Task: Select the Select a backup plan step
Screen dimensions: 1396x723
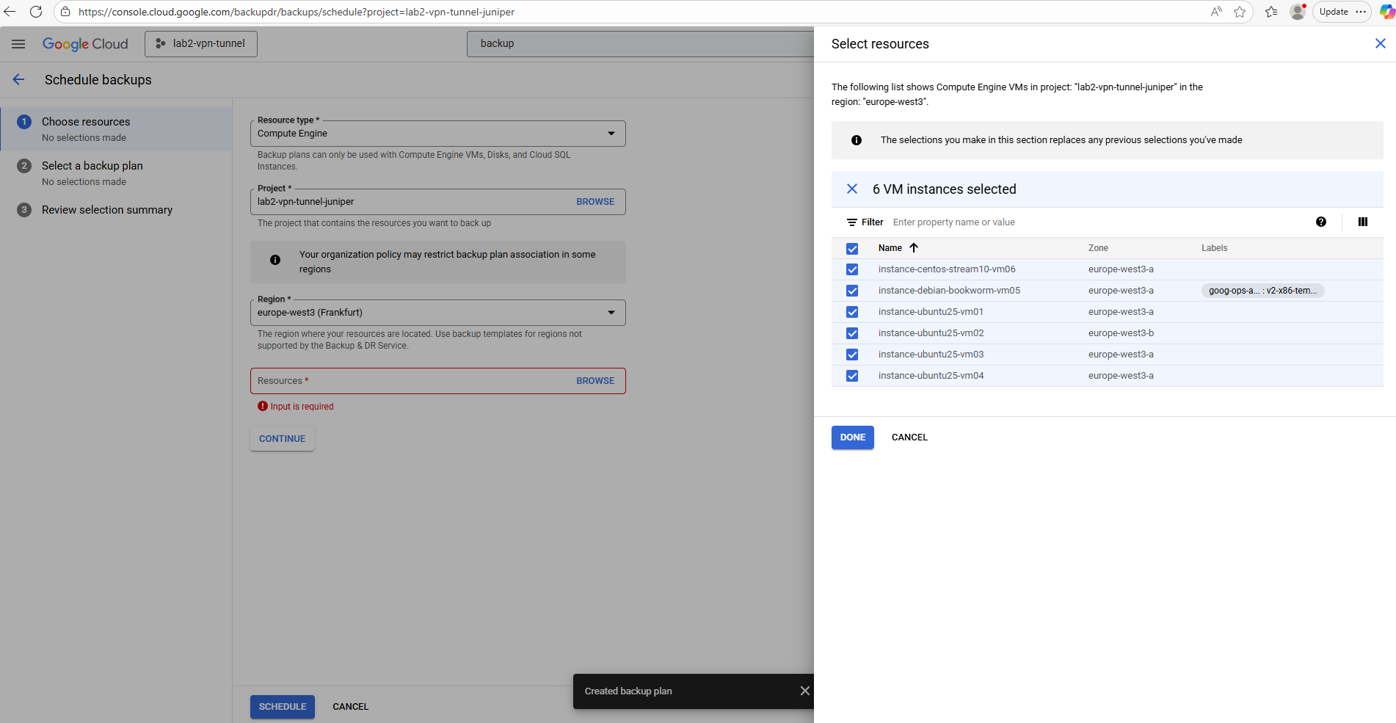Action: pos(92,166)
